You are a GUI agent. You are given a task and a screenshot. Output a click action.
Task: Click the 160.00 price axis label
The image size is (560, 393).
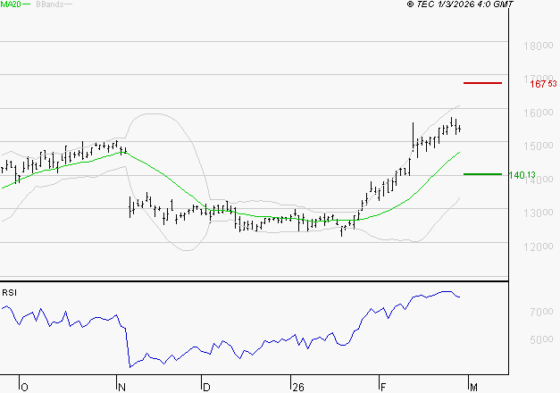pyautogui.click(x=539, y=113)
